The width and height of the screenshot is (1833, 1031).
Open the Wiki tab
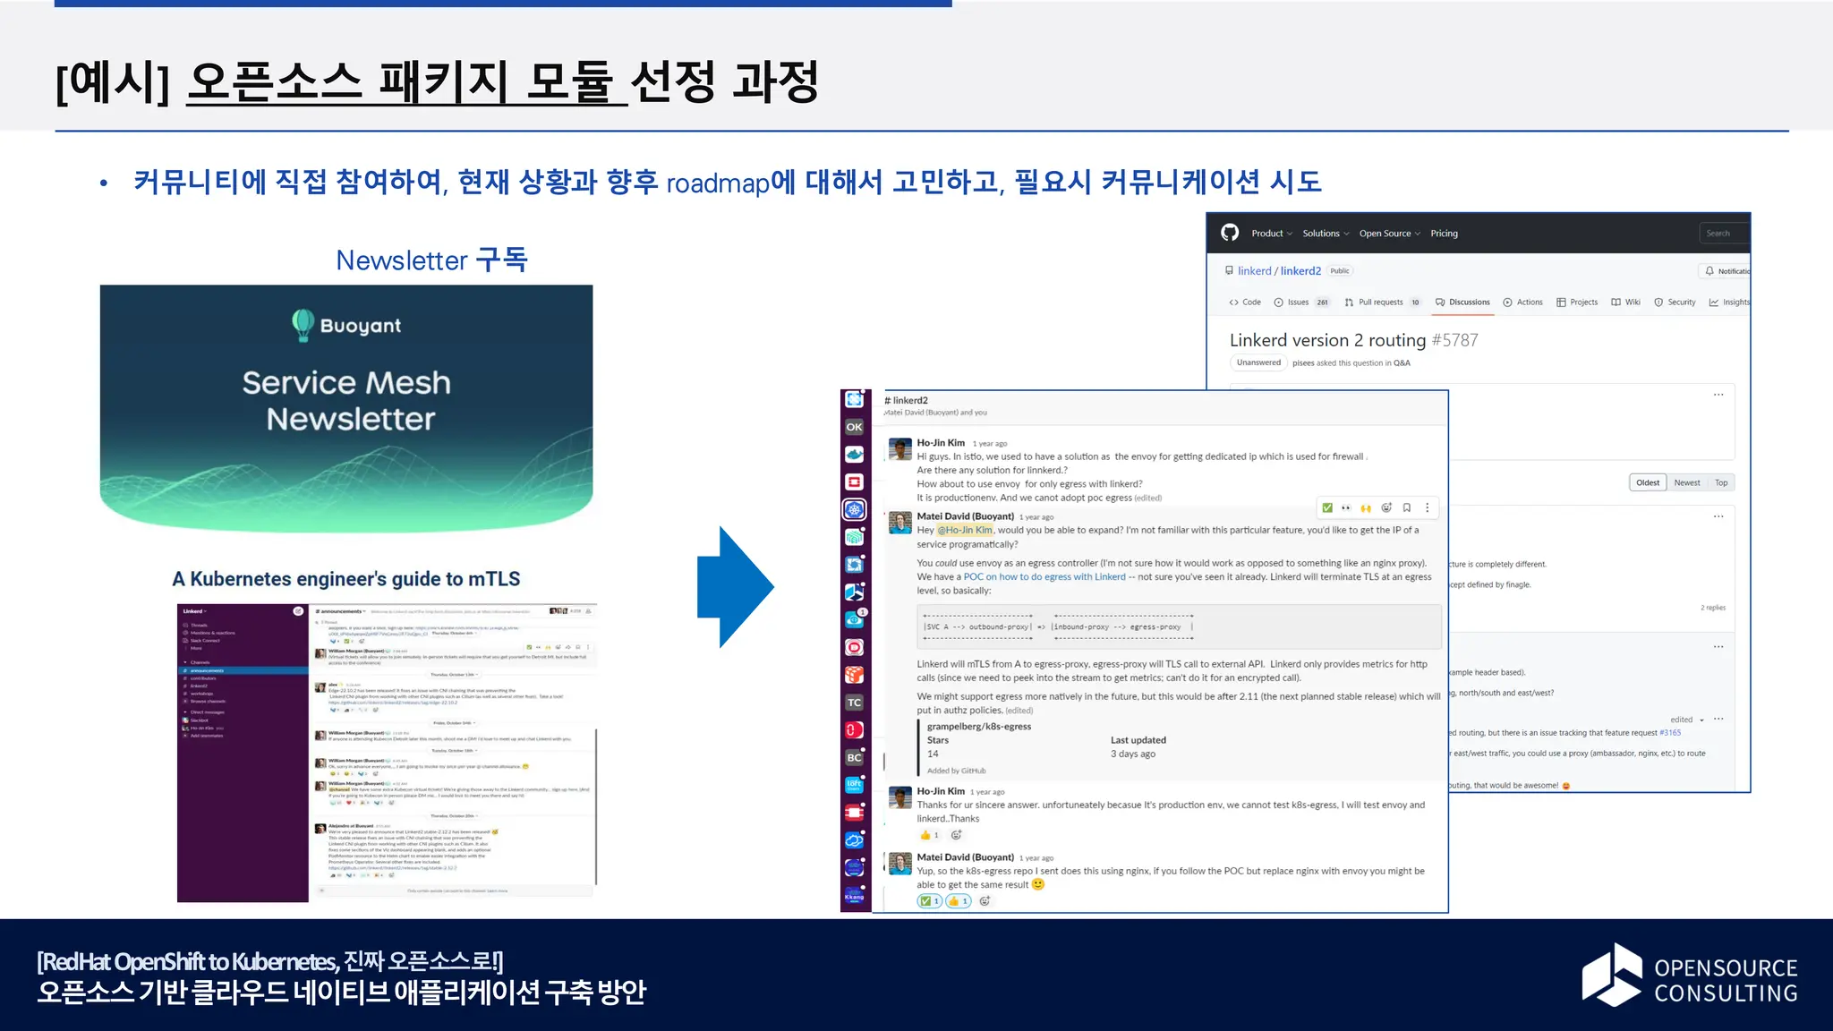coord(1626,302)
